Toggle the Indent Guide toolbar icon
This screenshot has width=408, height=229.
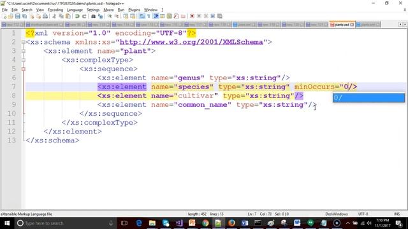pyautogui.click(x=156, y=16)
